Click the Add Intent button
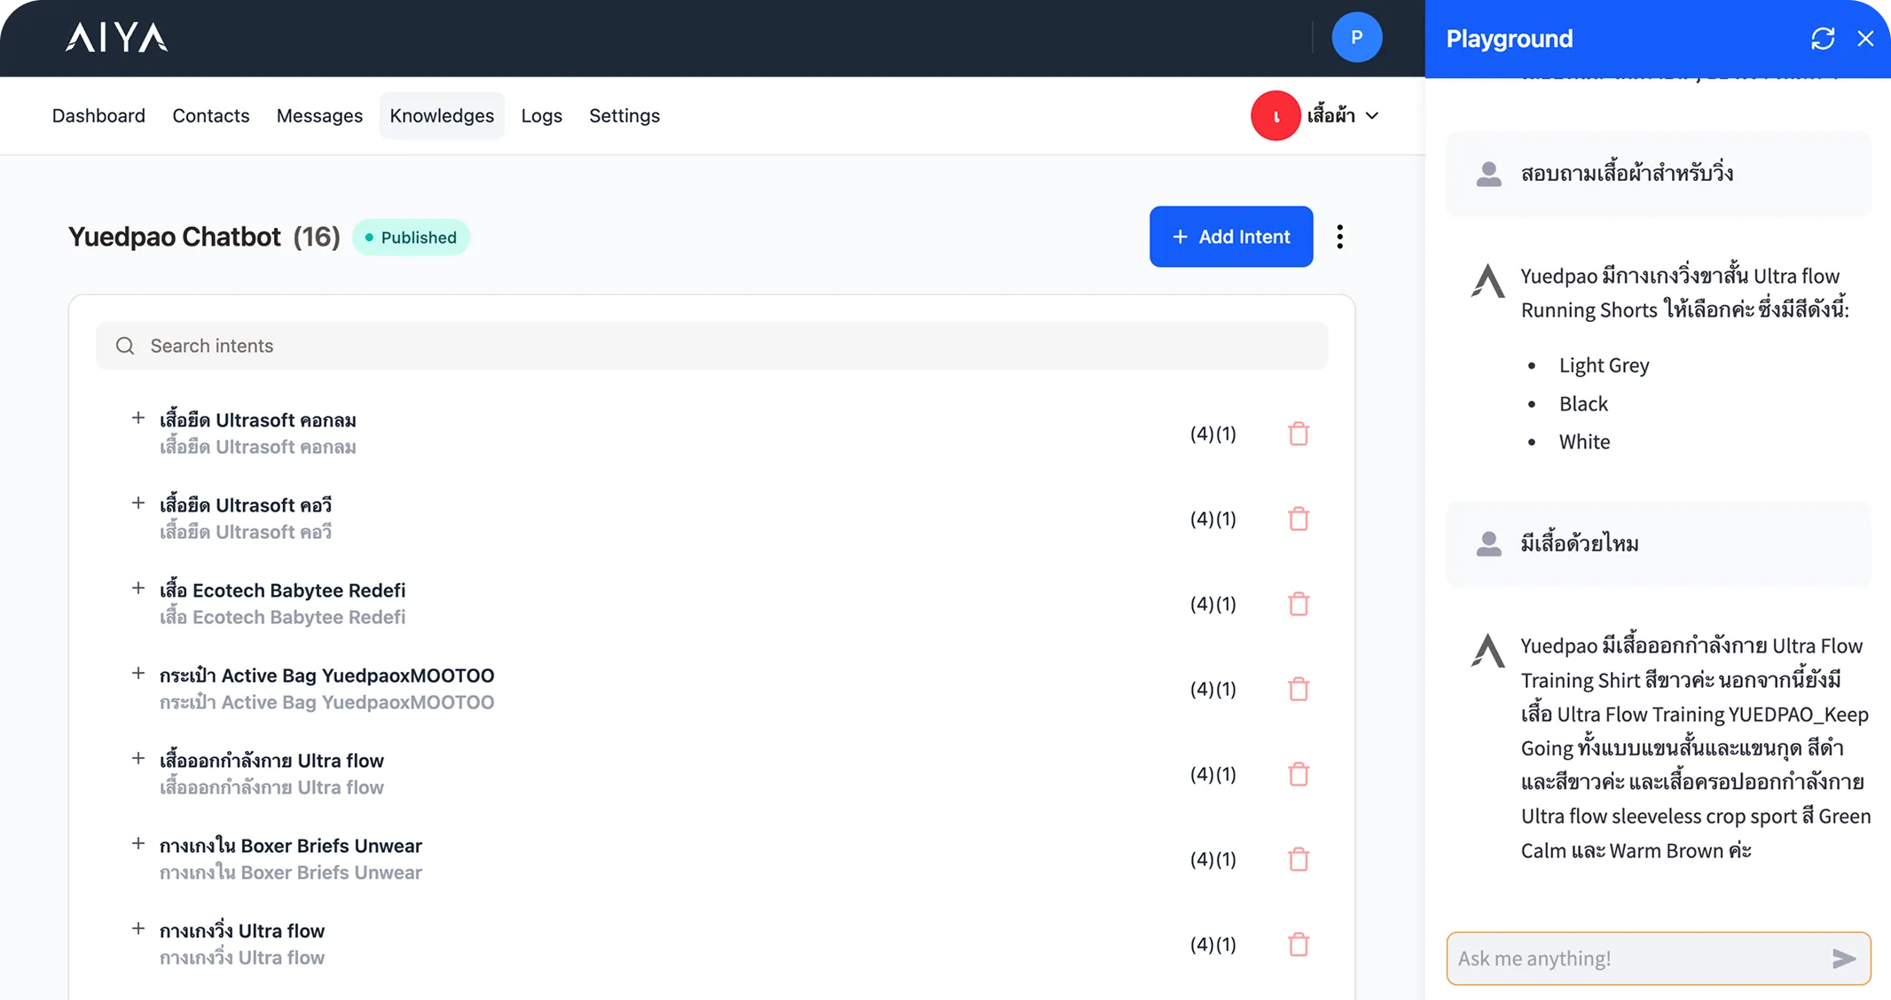This screenshot has width=1891, height=1000. click(x=1231, y=237)
